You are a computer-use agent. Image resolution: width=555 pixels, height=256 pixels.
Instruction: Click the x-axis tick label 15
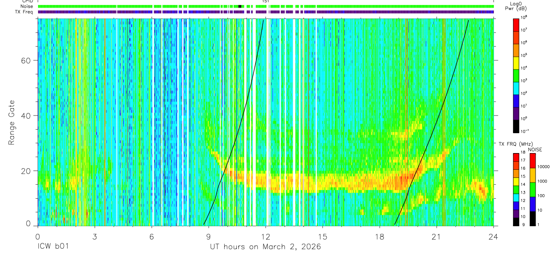pyautogui.click(x=323, y=237)
